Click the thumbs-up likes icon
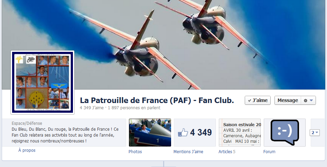This screenshot has width=327, height=167. [183, 133]
